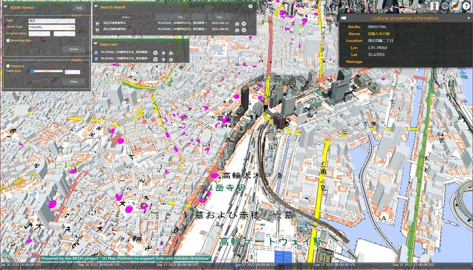Collapse the Search Result panel
This screenshot has height=270, width=473.
coord(96,7)
